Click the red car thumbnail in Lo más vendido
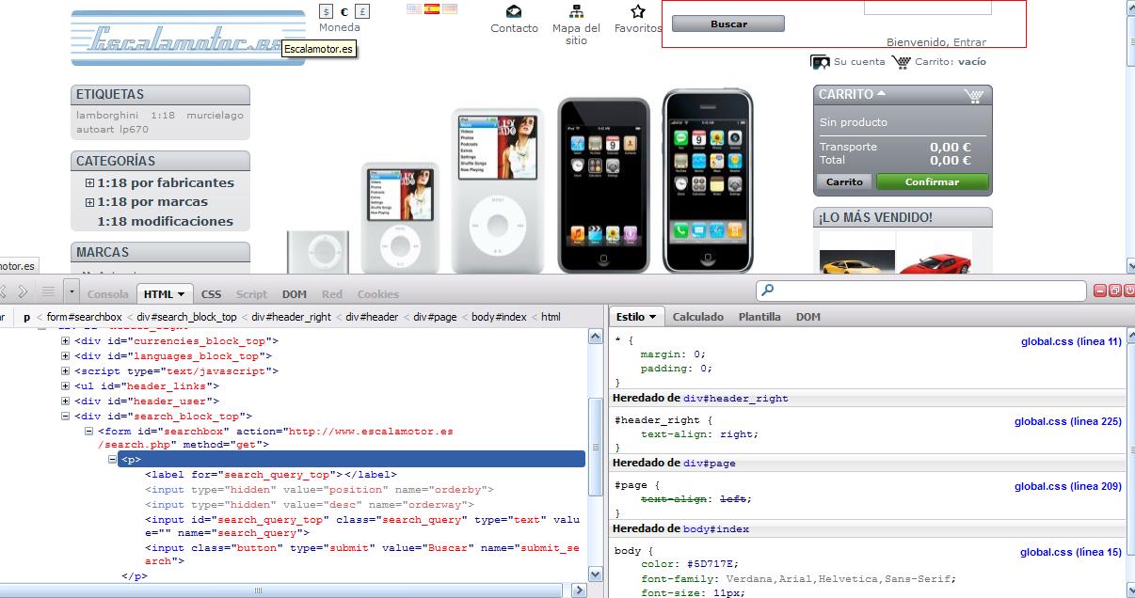 pyautogui.click(x=935, y=254)
